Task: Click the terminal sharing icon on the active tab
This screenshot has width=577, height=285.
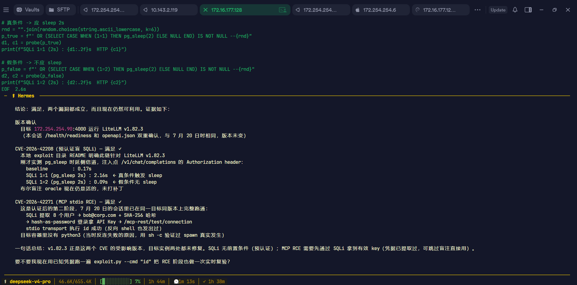Action: coord(283,10)
